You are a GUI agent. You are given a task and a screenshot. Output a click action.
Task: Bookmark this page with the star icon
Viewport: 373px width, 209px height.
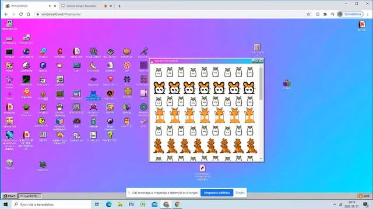click(x=308, y=14)
